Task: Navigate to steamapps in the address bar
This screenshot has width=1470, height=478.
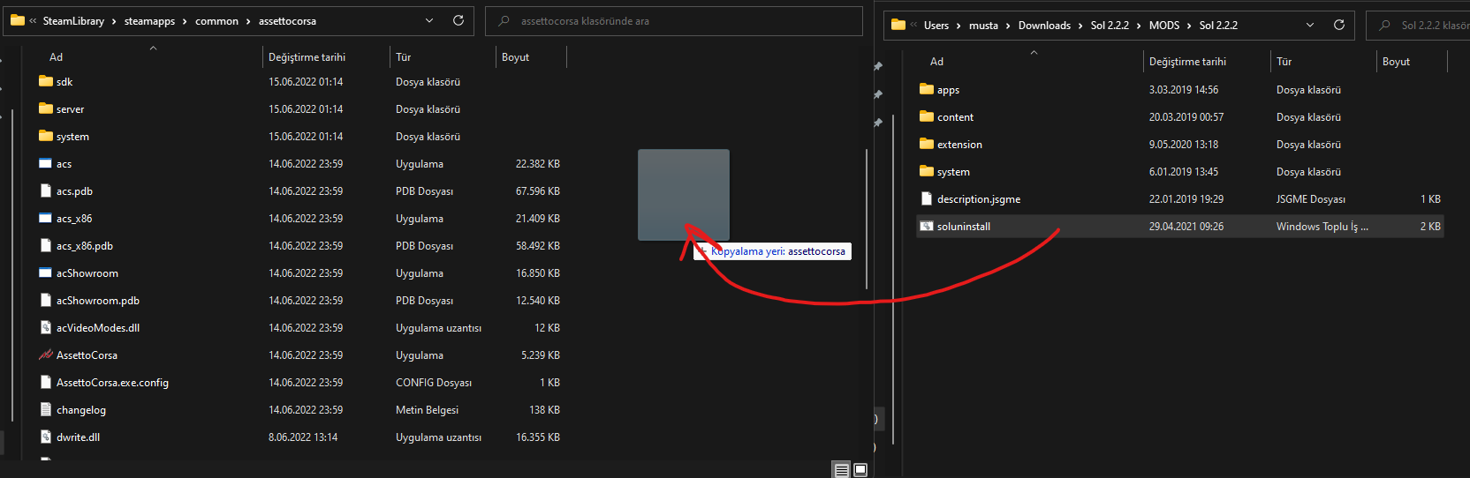Action: point(149,21)
